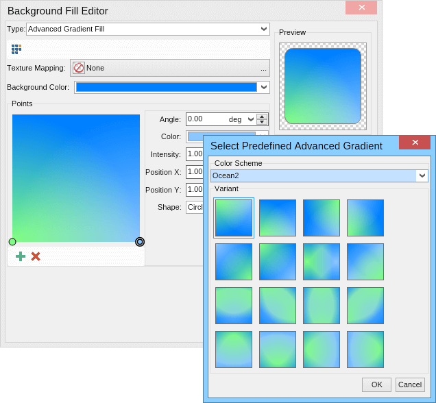
Task: Click the None texture mapping icon
Action: click(79, 68)
